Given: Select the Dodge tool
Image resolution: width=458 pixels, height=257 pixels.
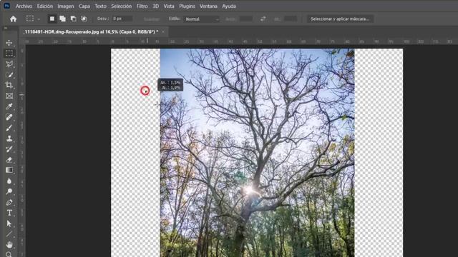Looking at the screenshot, I should pyautogui.click(x=9, y=191).
